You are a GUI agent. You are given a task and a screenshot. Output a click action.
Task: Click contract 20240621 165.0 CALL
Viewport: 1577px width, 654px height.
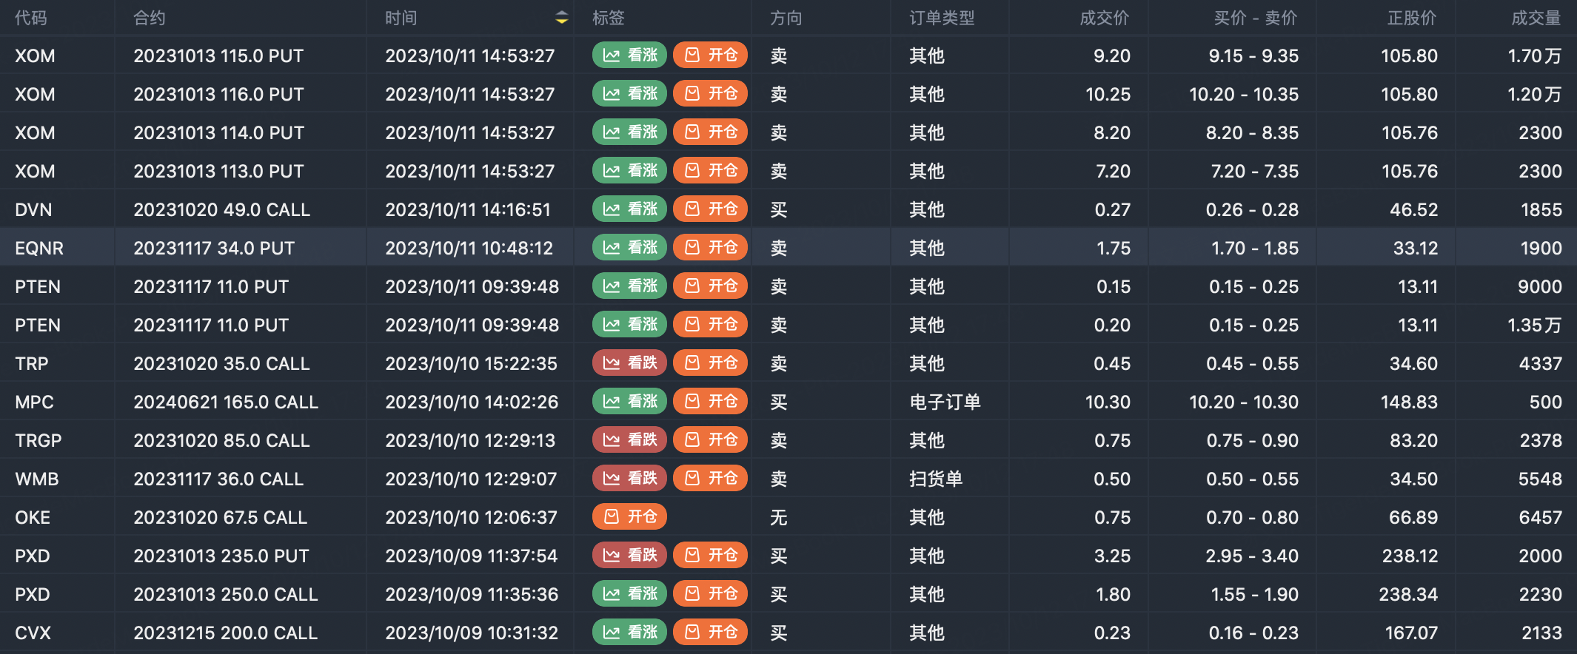click(x=226, y=402)
